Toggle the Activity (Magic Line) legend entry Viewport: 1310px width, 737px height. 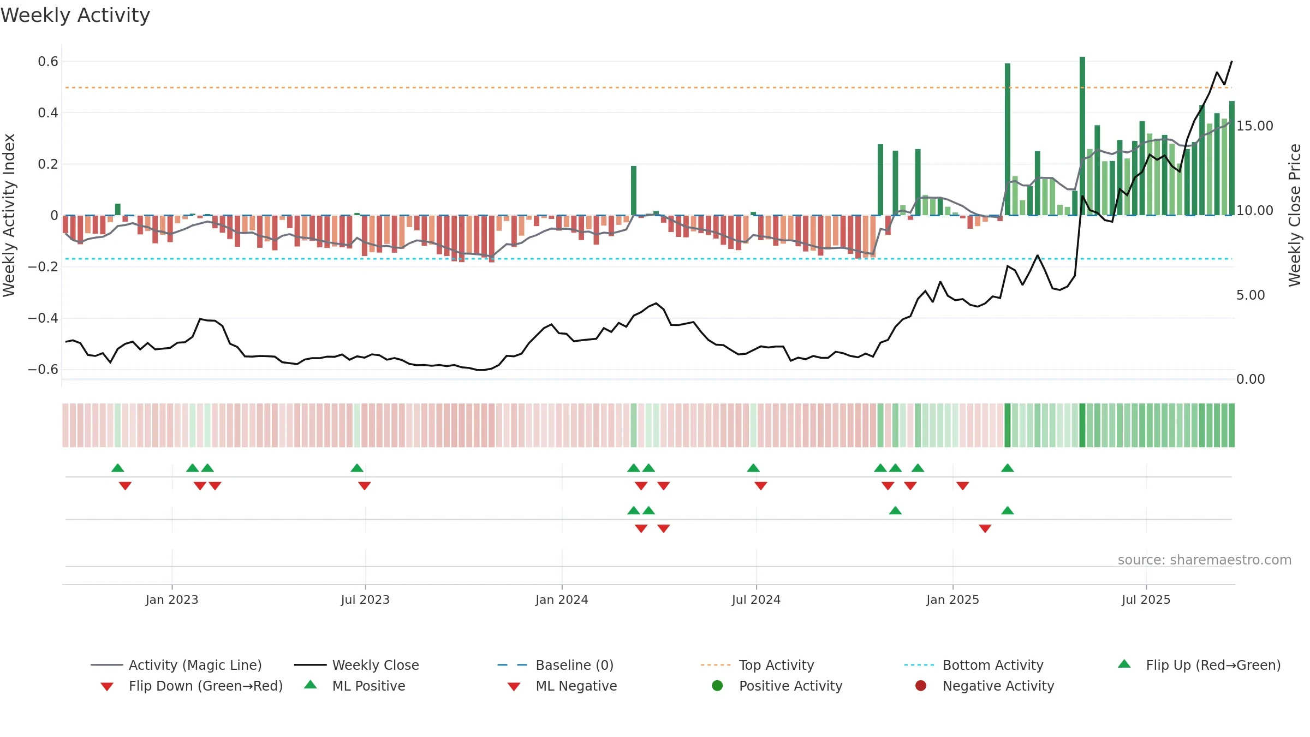pos(176,665)
